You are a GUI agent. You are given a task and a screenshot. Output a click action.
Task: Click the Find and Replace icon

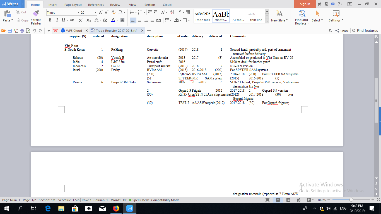[x=302, y=13]
